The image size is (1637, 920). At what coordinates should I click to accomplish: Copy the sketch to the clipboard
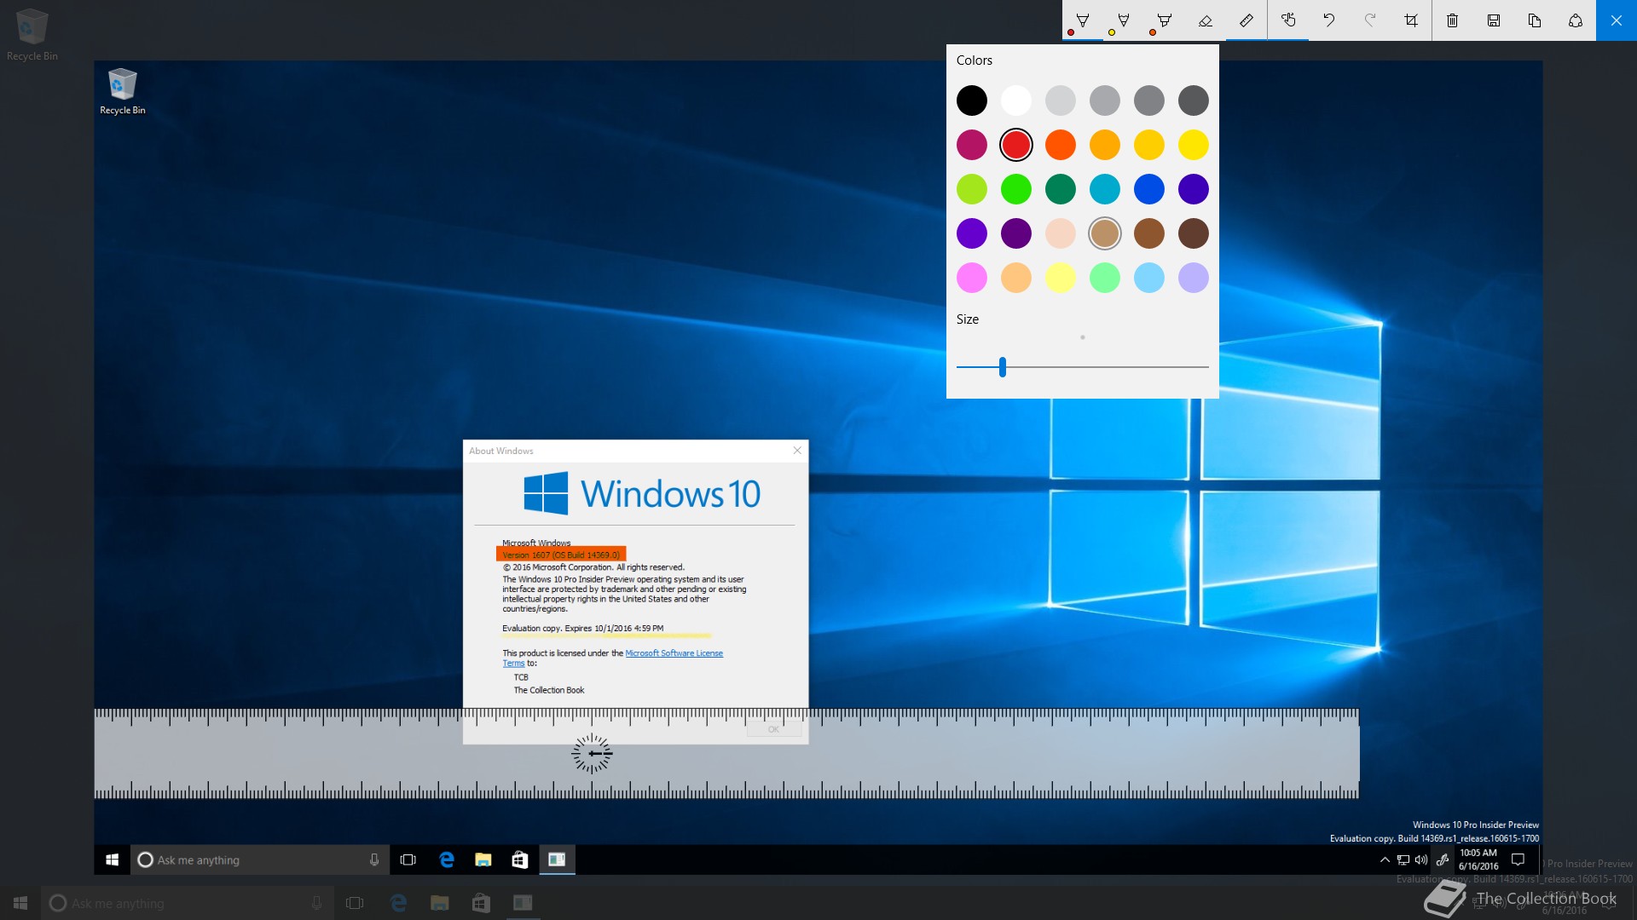[1535, 20]
